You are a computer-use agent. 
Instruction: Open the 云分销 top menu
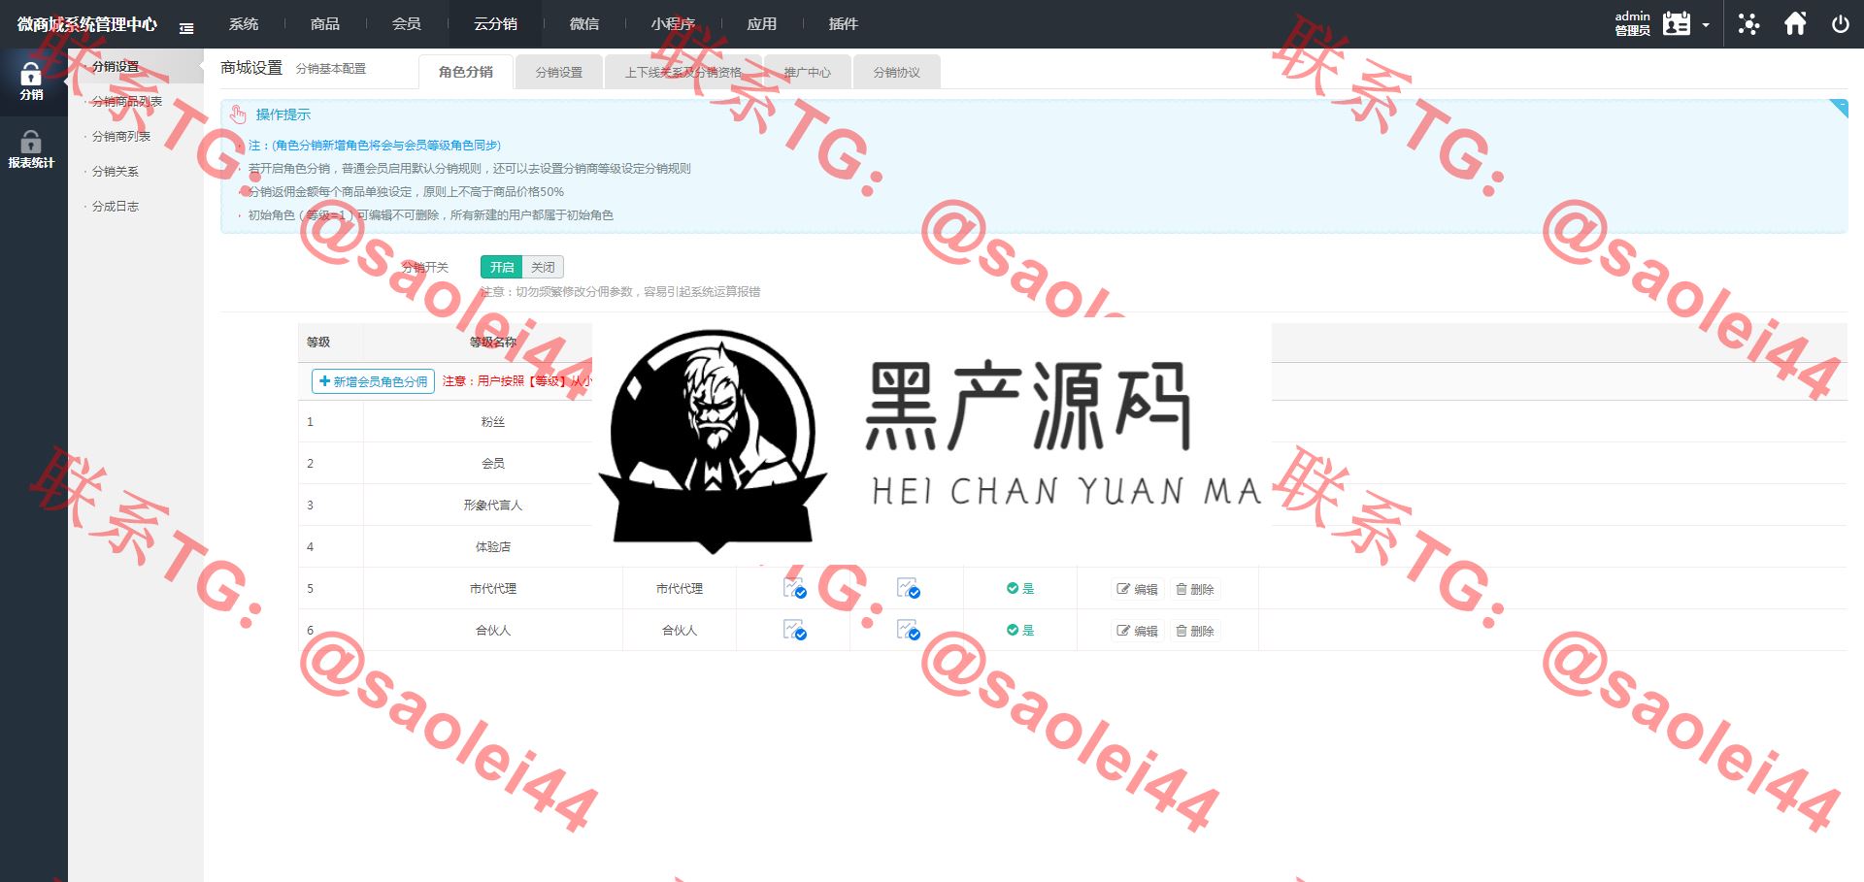[x=495, y=24]
